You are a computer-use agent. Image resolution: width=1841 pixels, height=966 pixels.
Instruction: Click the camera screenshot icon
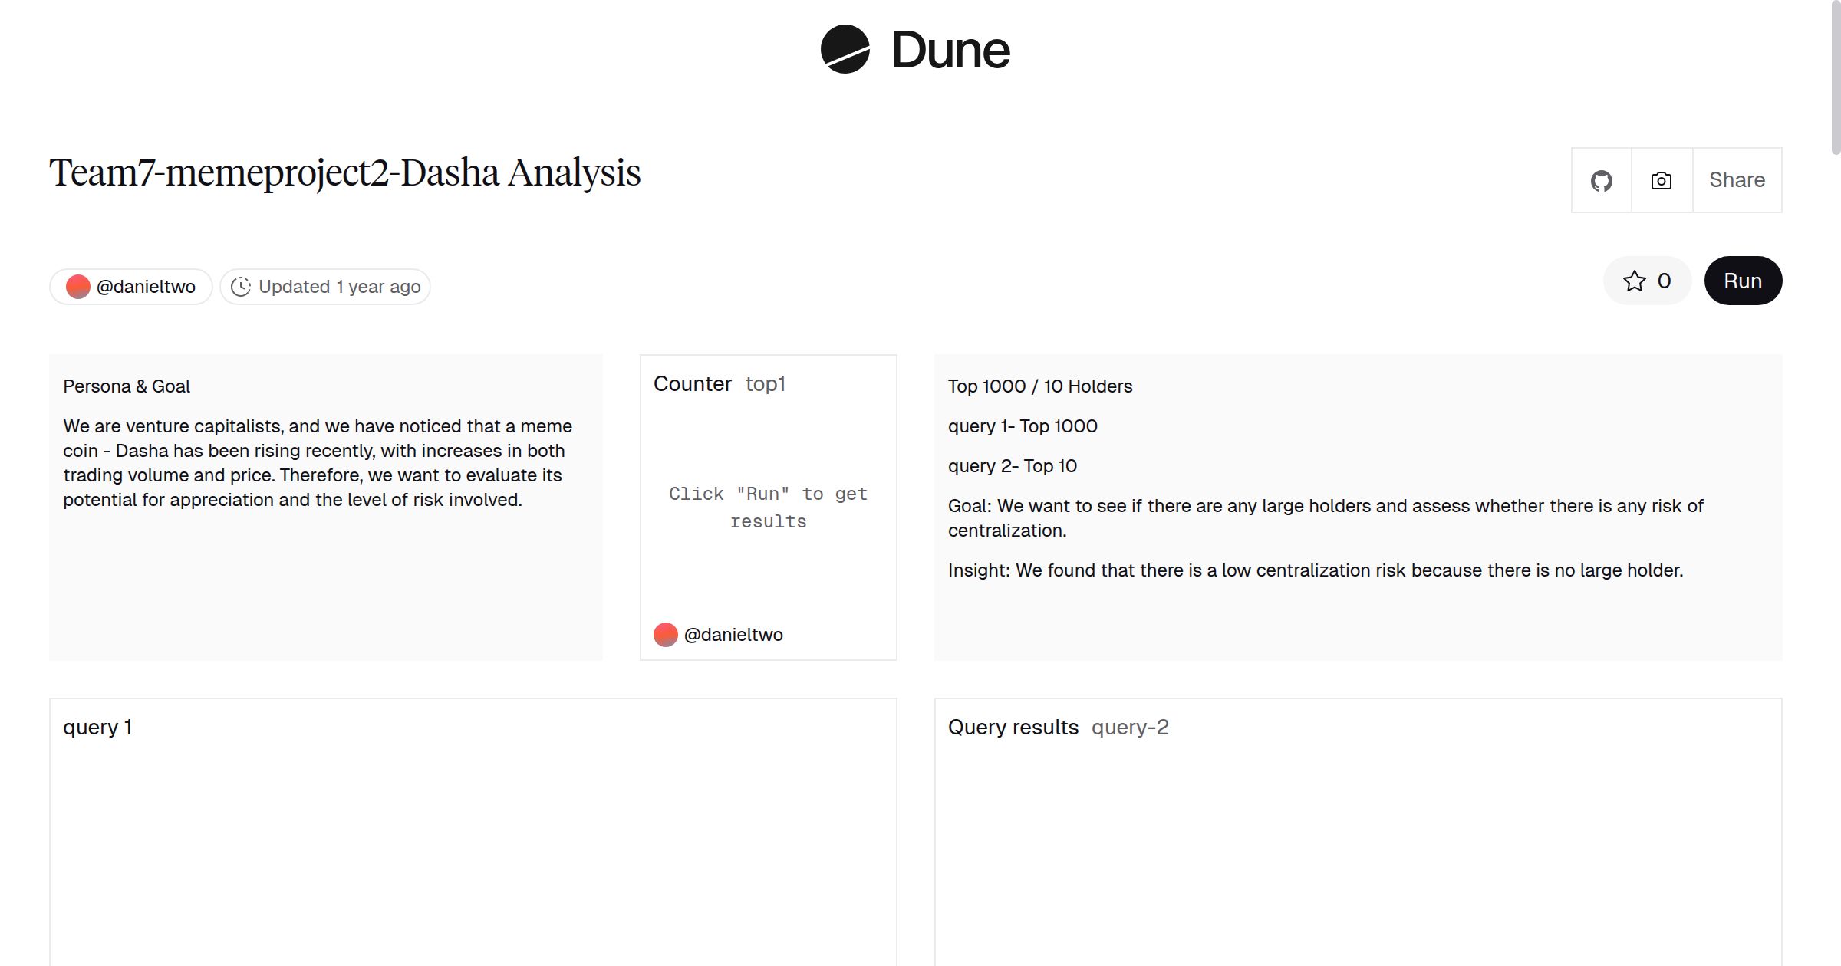1661,181
